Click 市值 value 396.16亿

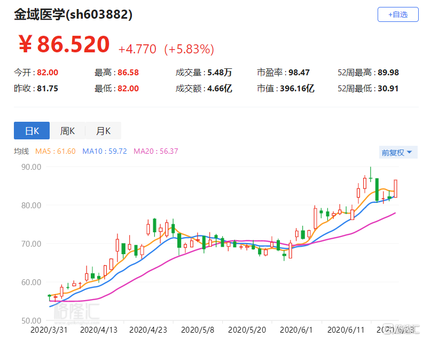click(297, 89)
